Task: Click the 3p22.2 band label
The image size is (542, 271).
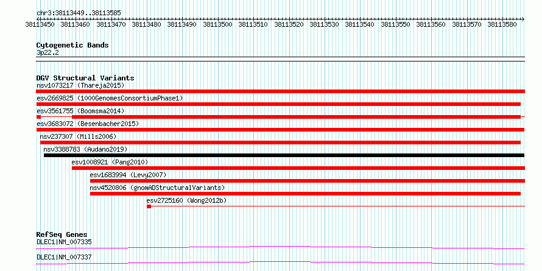Action: (x=48, y=52)
